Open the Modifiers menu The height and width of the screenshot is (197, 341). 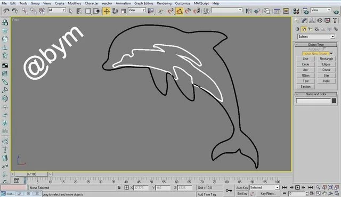click(75, 3)
